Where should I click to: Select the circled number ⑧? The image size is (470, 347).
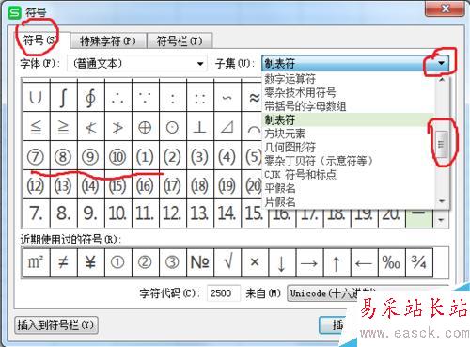(x=64, y=156)
